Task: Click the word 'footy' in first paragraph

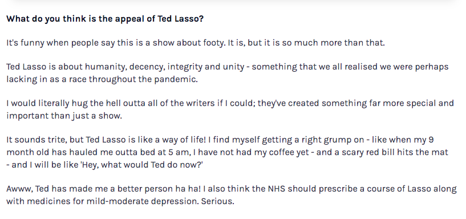Action: 213,43
